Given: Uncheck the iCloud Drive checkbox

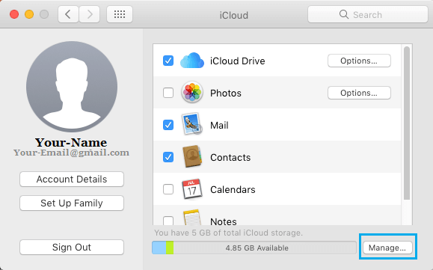Looking at the screenshot, I should tap(168, 61).
